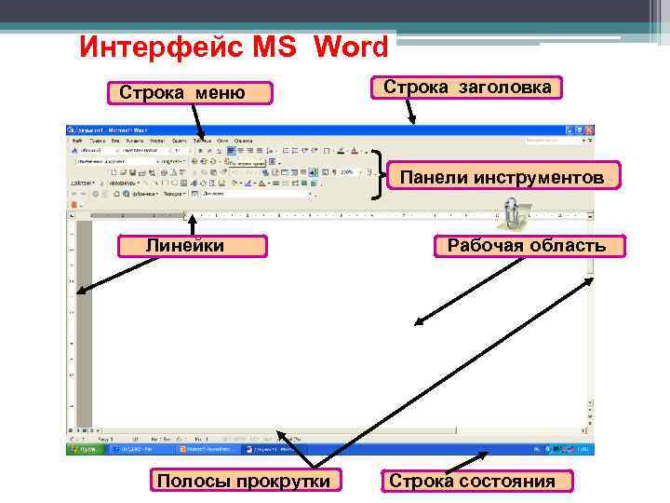Open the Таблица menu
670x503 pixels.
[202, 141]
